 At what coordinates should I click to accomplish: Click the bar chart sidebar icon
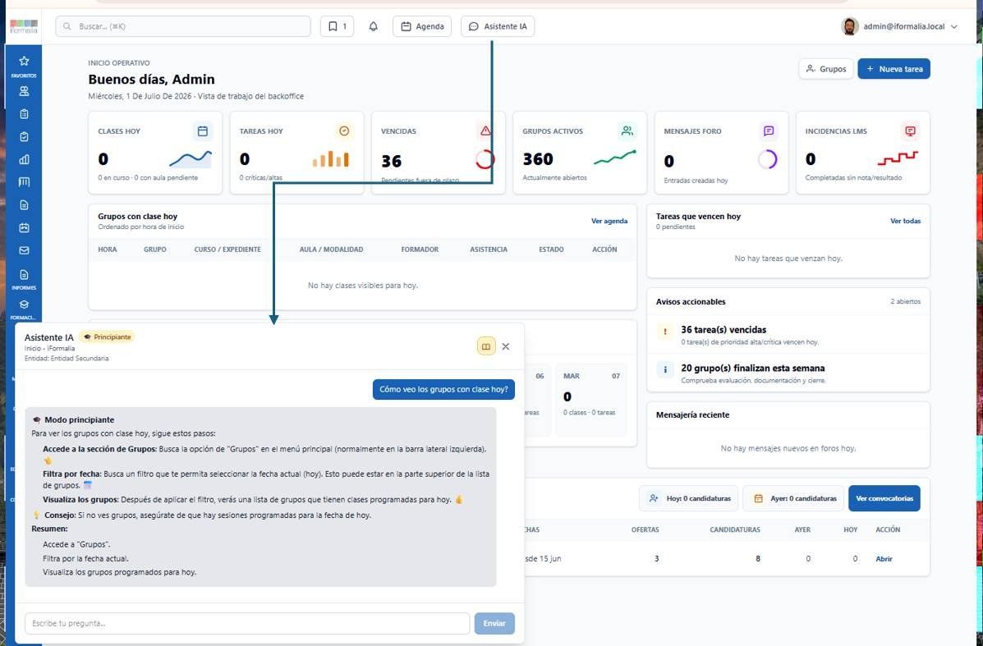pyautogui.click(x=24, y=159)
